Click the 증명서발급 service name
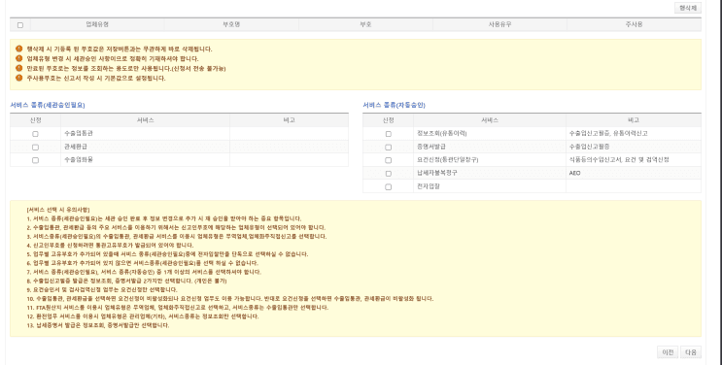Viewport: 722px width, 365px height. [431, 147]
